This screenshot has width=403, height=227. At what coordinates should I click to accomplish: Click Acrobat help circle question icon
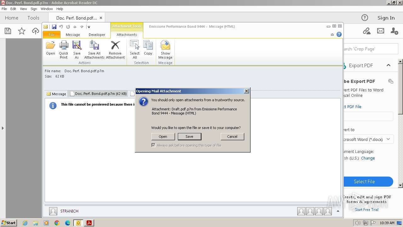tap(365, 18)
